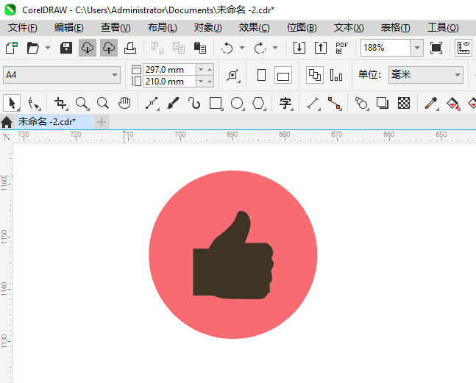Open the 对象(J) menu
The image size is (476, 383).
pyautogui.click(x=208, y=28)
